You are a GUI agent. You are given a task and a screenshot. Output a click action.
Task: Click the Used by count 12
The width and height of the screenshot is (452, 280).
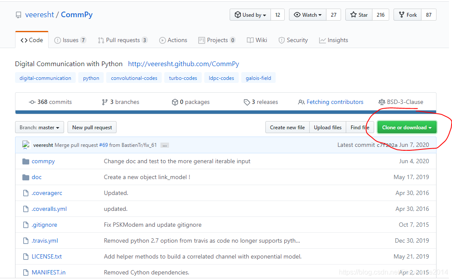tap(277, 15)
